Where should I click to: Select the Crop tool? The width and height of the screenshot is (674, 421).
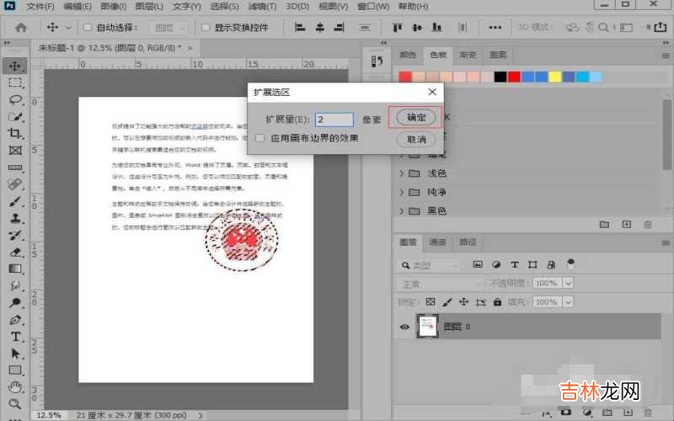pos(15,133)
